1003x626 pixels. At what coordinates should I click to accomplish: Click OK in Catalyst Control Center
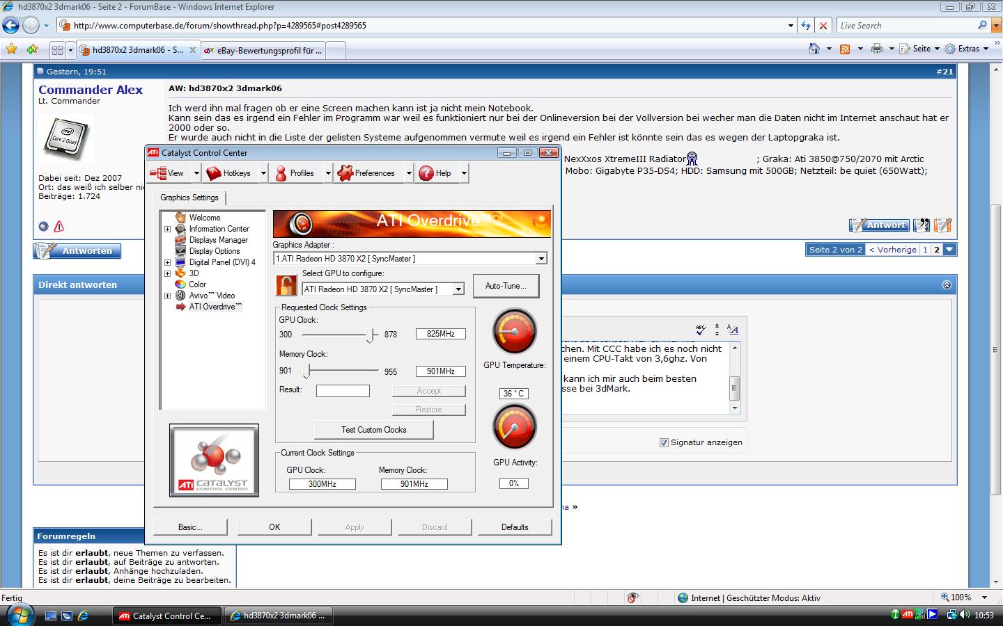(x=274, y=527)
